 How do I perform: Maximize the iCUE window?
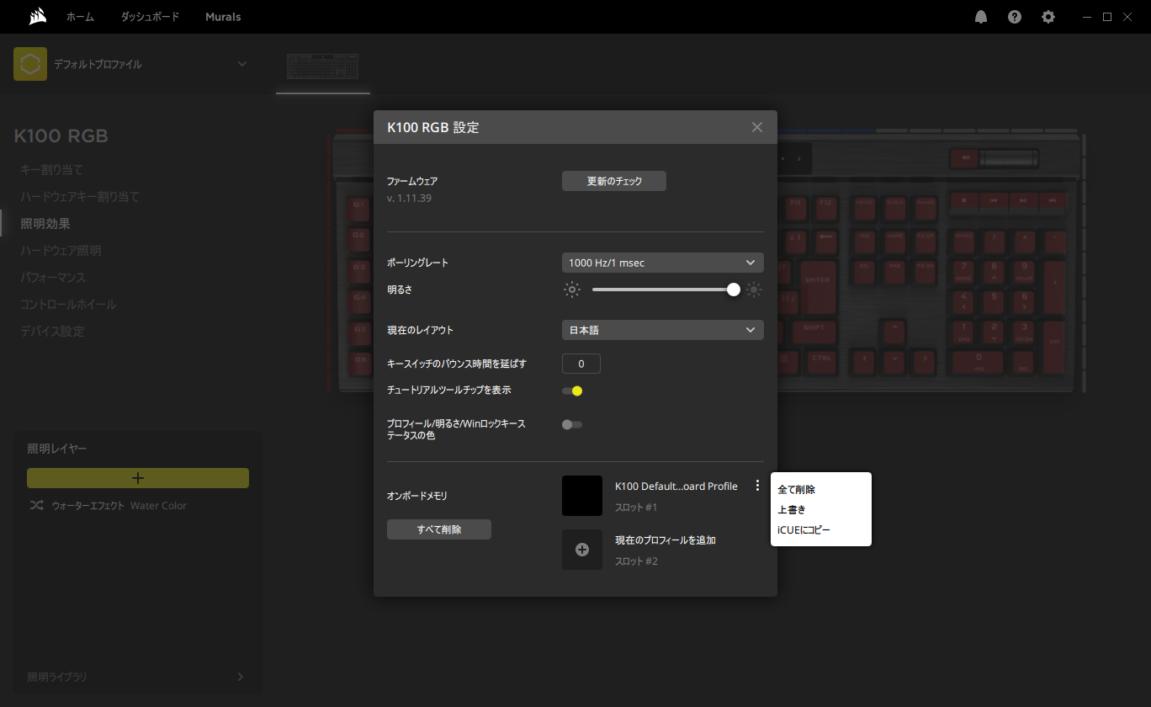[x=1107, y=17]
